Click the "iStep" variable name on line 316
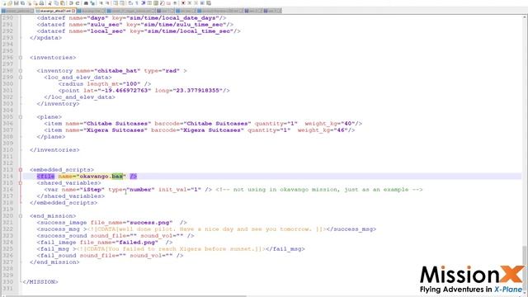528x297 pixels. pos(92,190)
